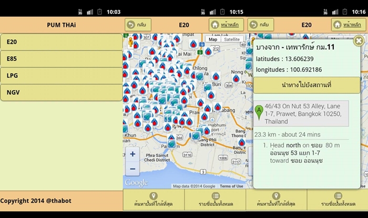This screenshot has height=218, width=368.
Task: Click the Street View pegman icon
Action: click(x=130, y=43)
